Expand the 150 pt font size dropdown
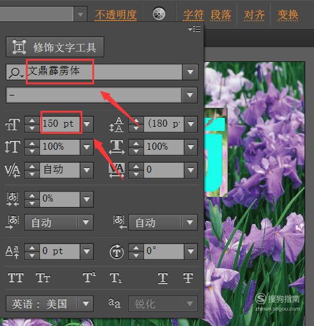This screenshot has height=326, width=314. (86, 124)
